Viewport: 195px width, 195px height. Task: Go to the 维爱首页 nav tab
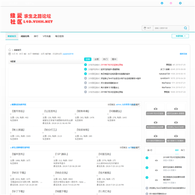tap(12, 36)
